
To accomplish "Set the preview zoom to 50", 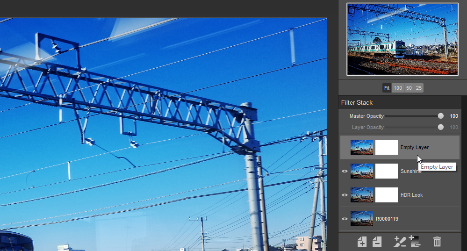I will point(409,88).
